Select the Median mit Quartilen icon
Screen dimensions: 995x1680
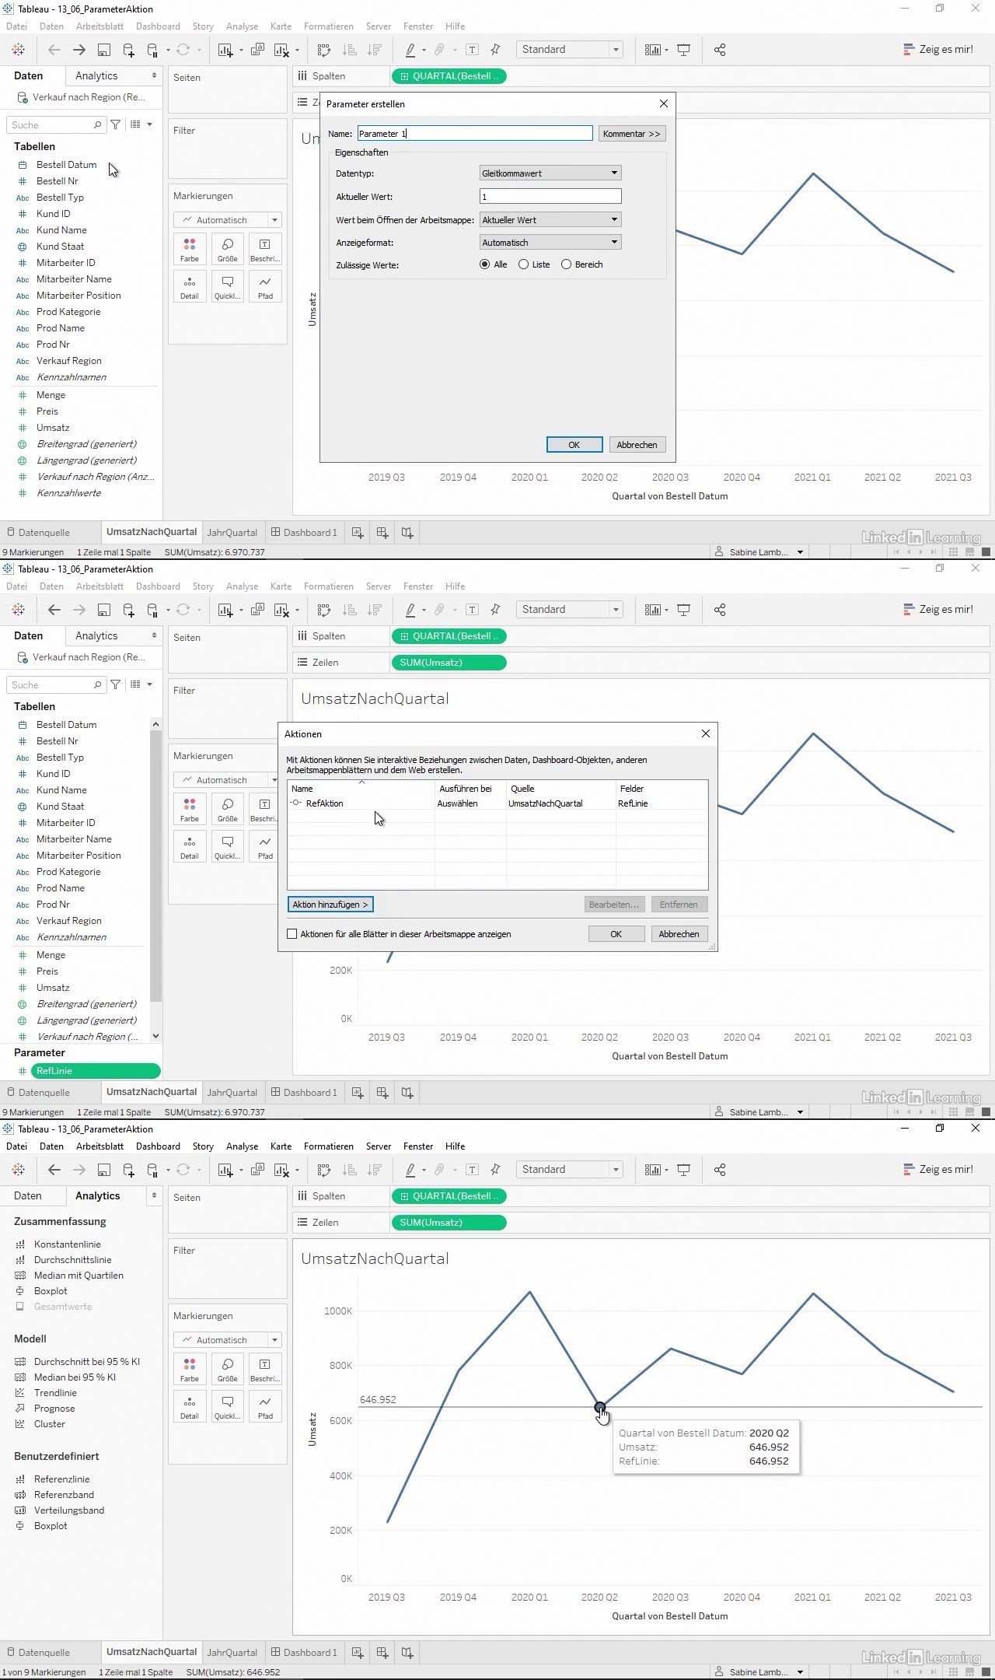pos(20,1276)
